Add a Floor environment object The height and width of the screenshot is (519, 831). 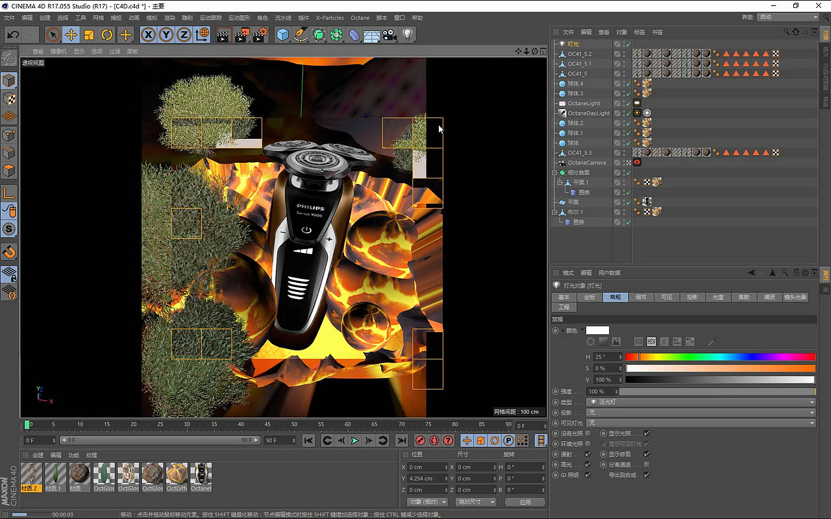click(372, 34)
